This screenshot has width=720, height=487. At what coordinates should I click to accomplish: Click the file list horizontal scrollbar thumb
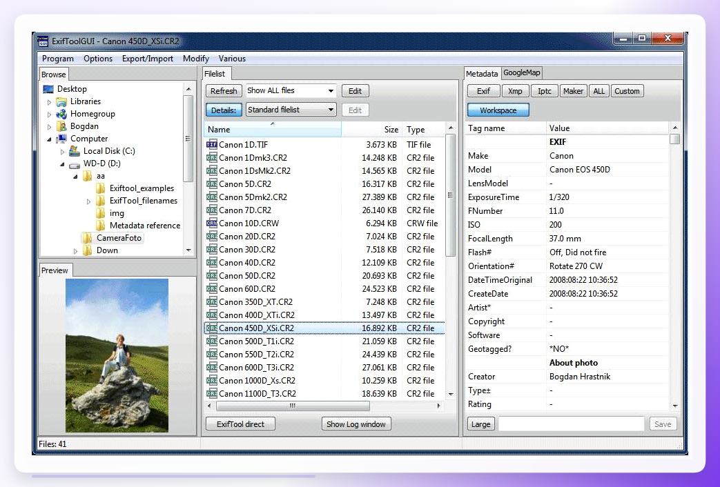click(x=293, y=406)
